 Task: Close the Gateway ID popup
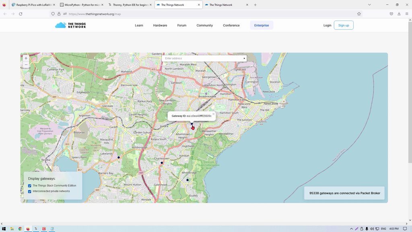(213, 114)
